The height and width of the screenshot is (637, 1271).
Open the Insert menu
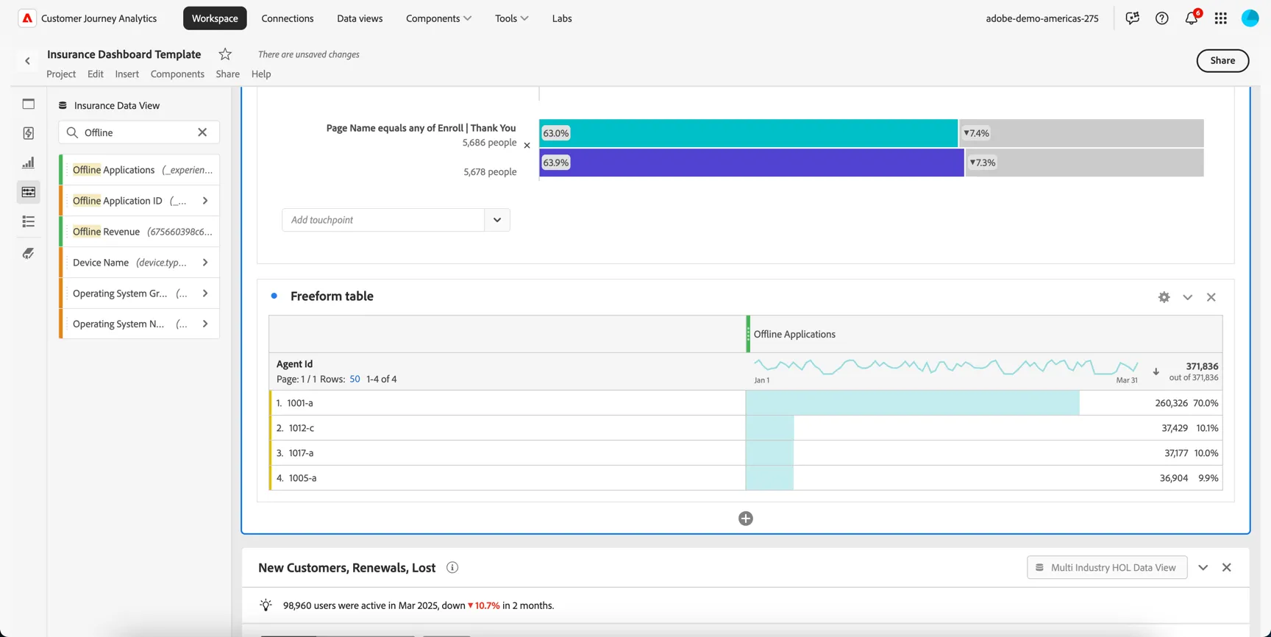pyautogui.click(x=127, y=74)
